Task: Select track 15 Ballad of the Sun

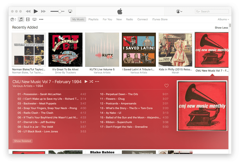Action: tap(134, 118)
